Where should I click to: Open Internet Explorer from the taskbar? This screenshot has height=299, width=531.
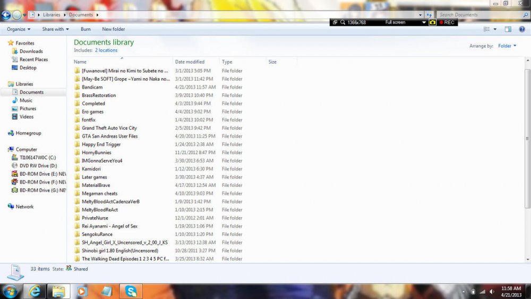point(35,291)
